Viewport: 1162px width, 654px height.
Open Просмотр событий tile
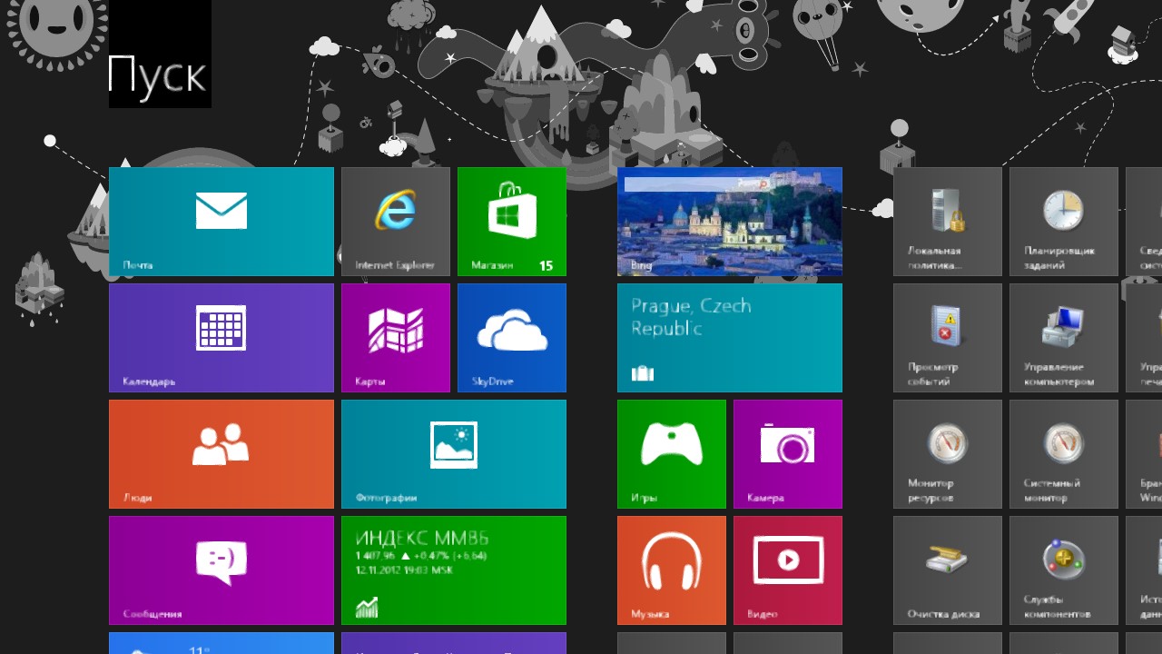pyautogui.click(x=948, y=338)
